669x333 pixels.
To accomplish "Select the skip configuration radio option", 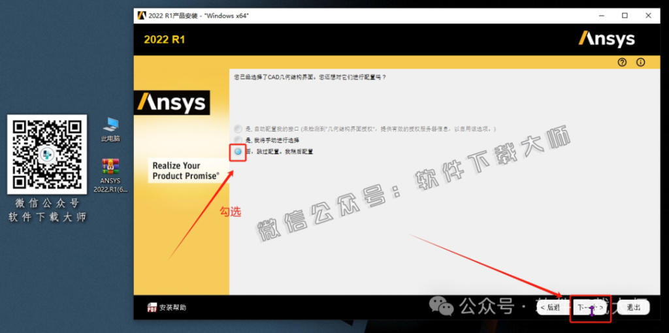I will (x=238, y=151).
